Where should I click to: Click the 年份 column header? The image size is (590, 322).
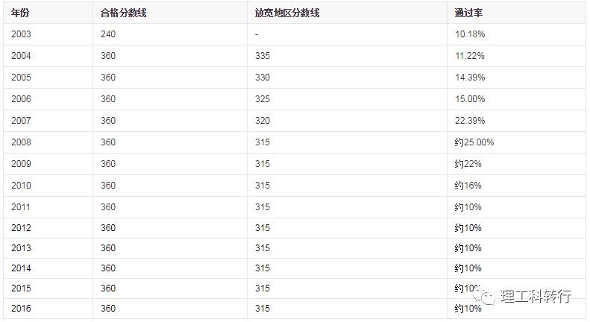(x=20, y=13)
